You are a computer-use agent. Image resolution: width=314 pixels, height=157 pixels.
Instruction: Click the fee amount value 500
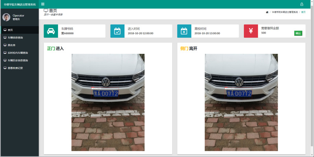pos(264,33)
